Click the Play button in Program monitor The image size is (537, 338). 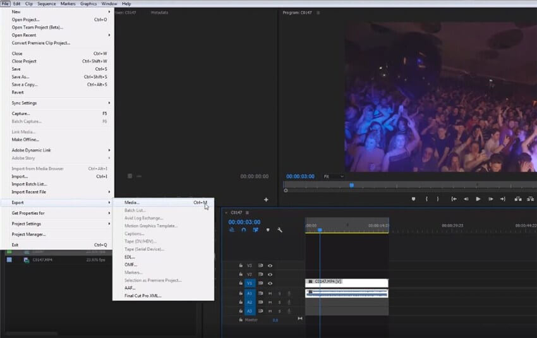pyautogui.click(x=478, y=199)
